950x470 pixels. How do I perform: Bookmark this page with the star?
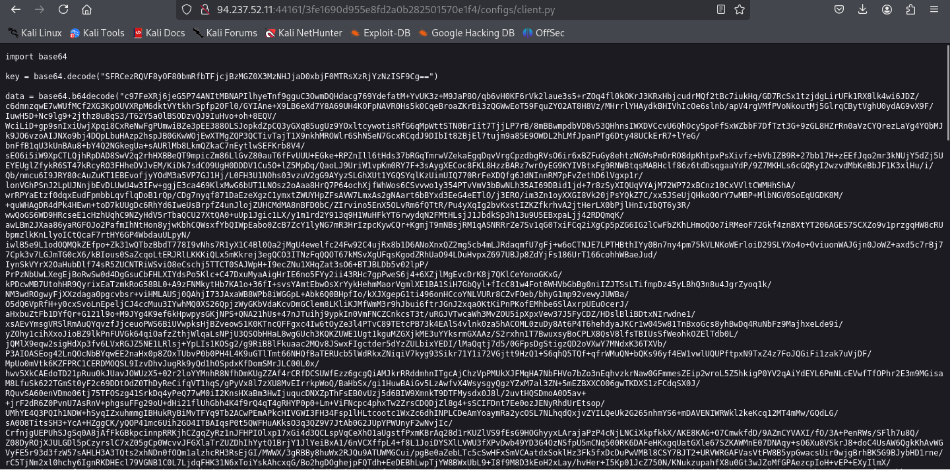740,10
